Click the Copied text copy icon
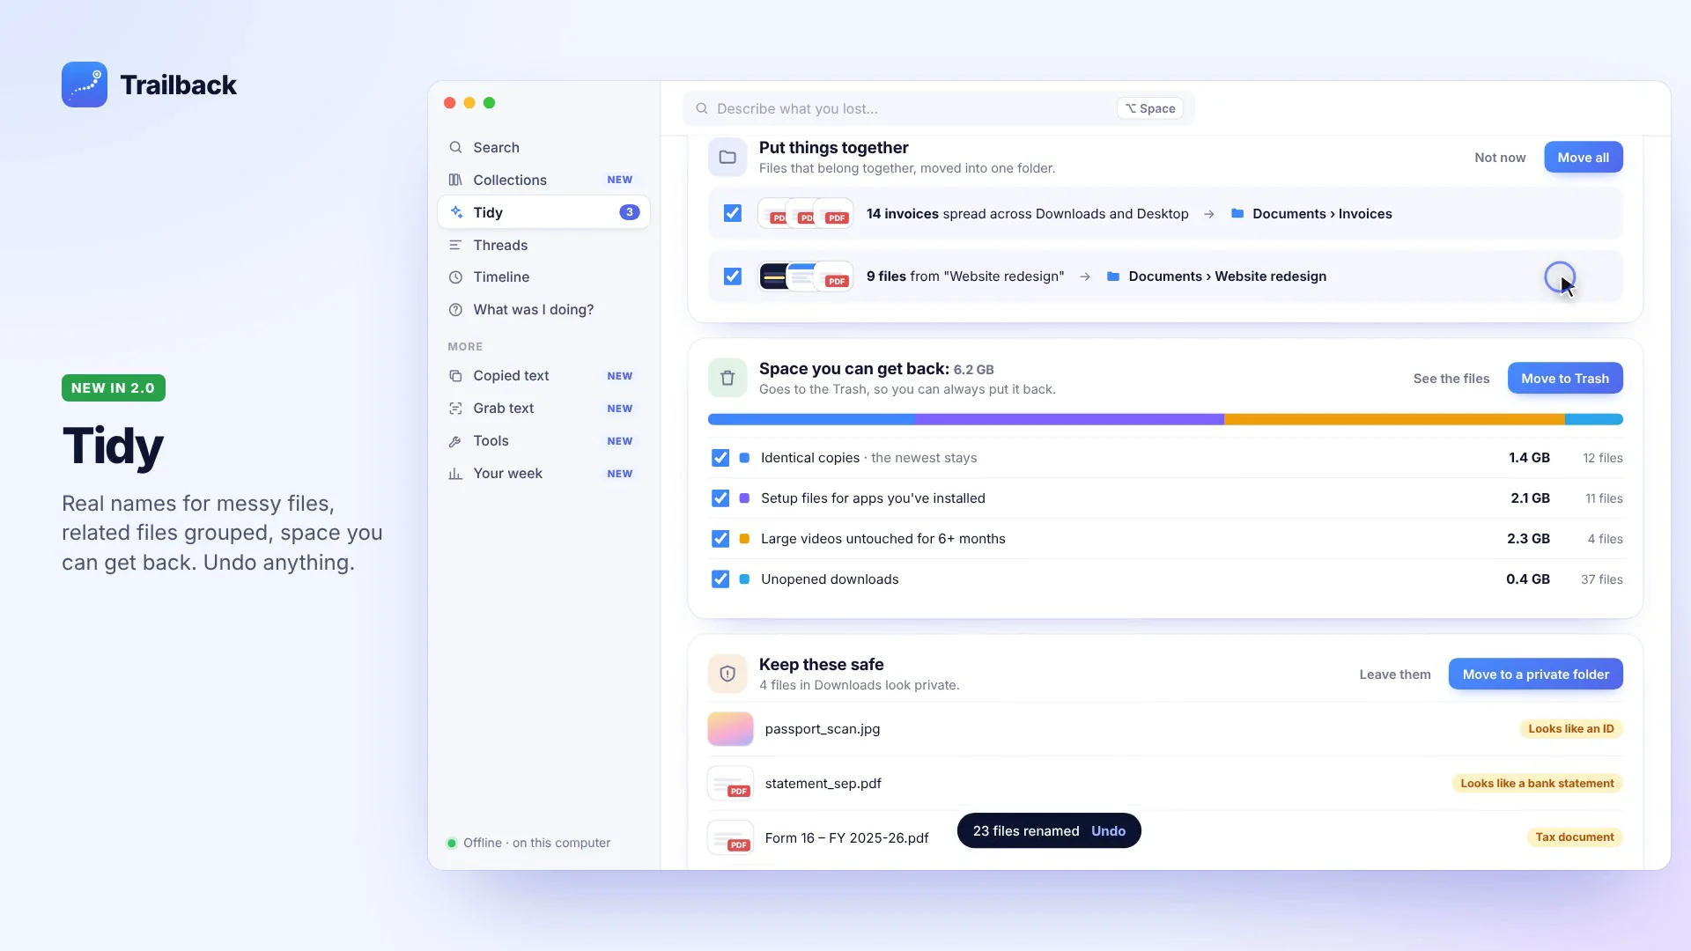The height and width of the screenshot is (951, 1691). pos(455,376)
